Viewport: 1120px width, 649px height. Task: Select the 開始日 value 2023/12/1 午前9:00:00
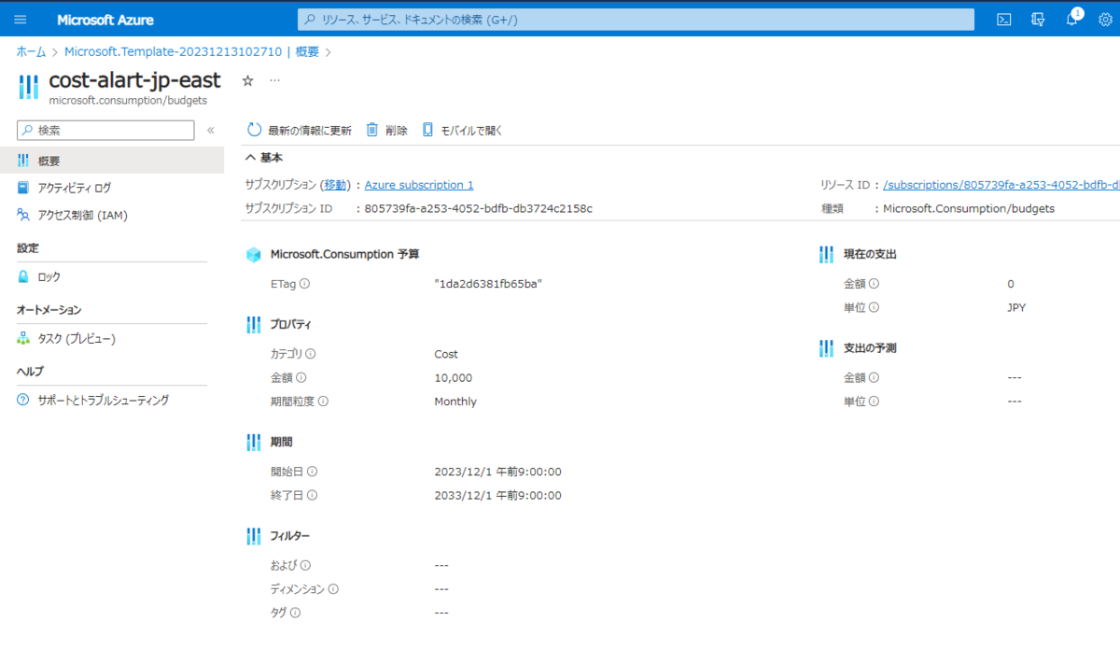pyautogui.click(x=498, y=472)
